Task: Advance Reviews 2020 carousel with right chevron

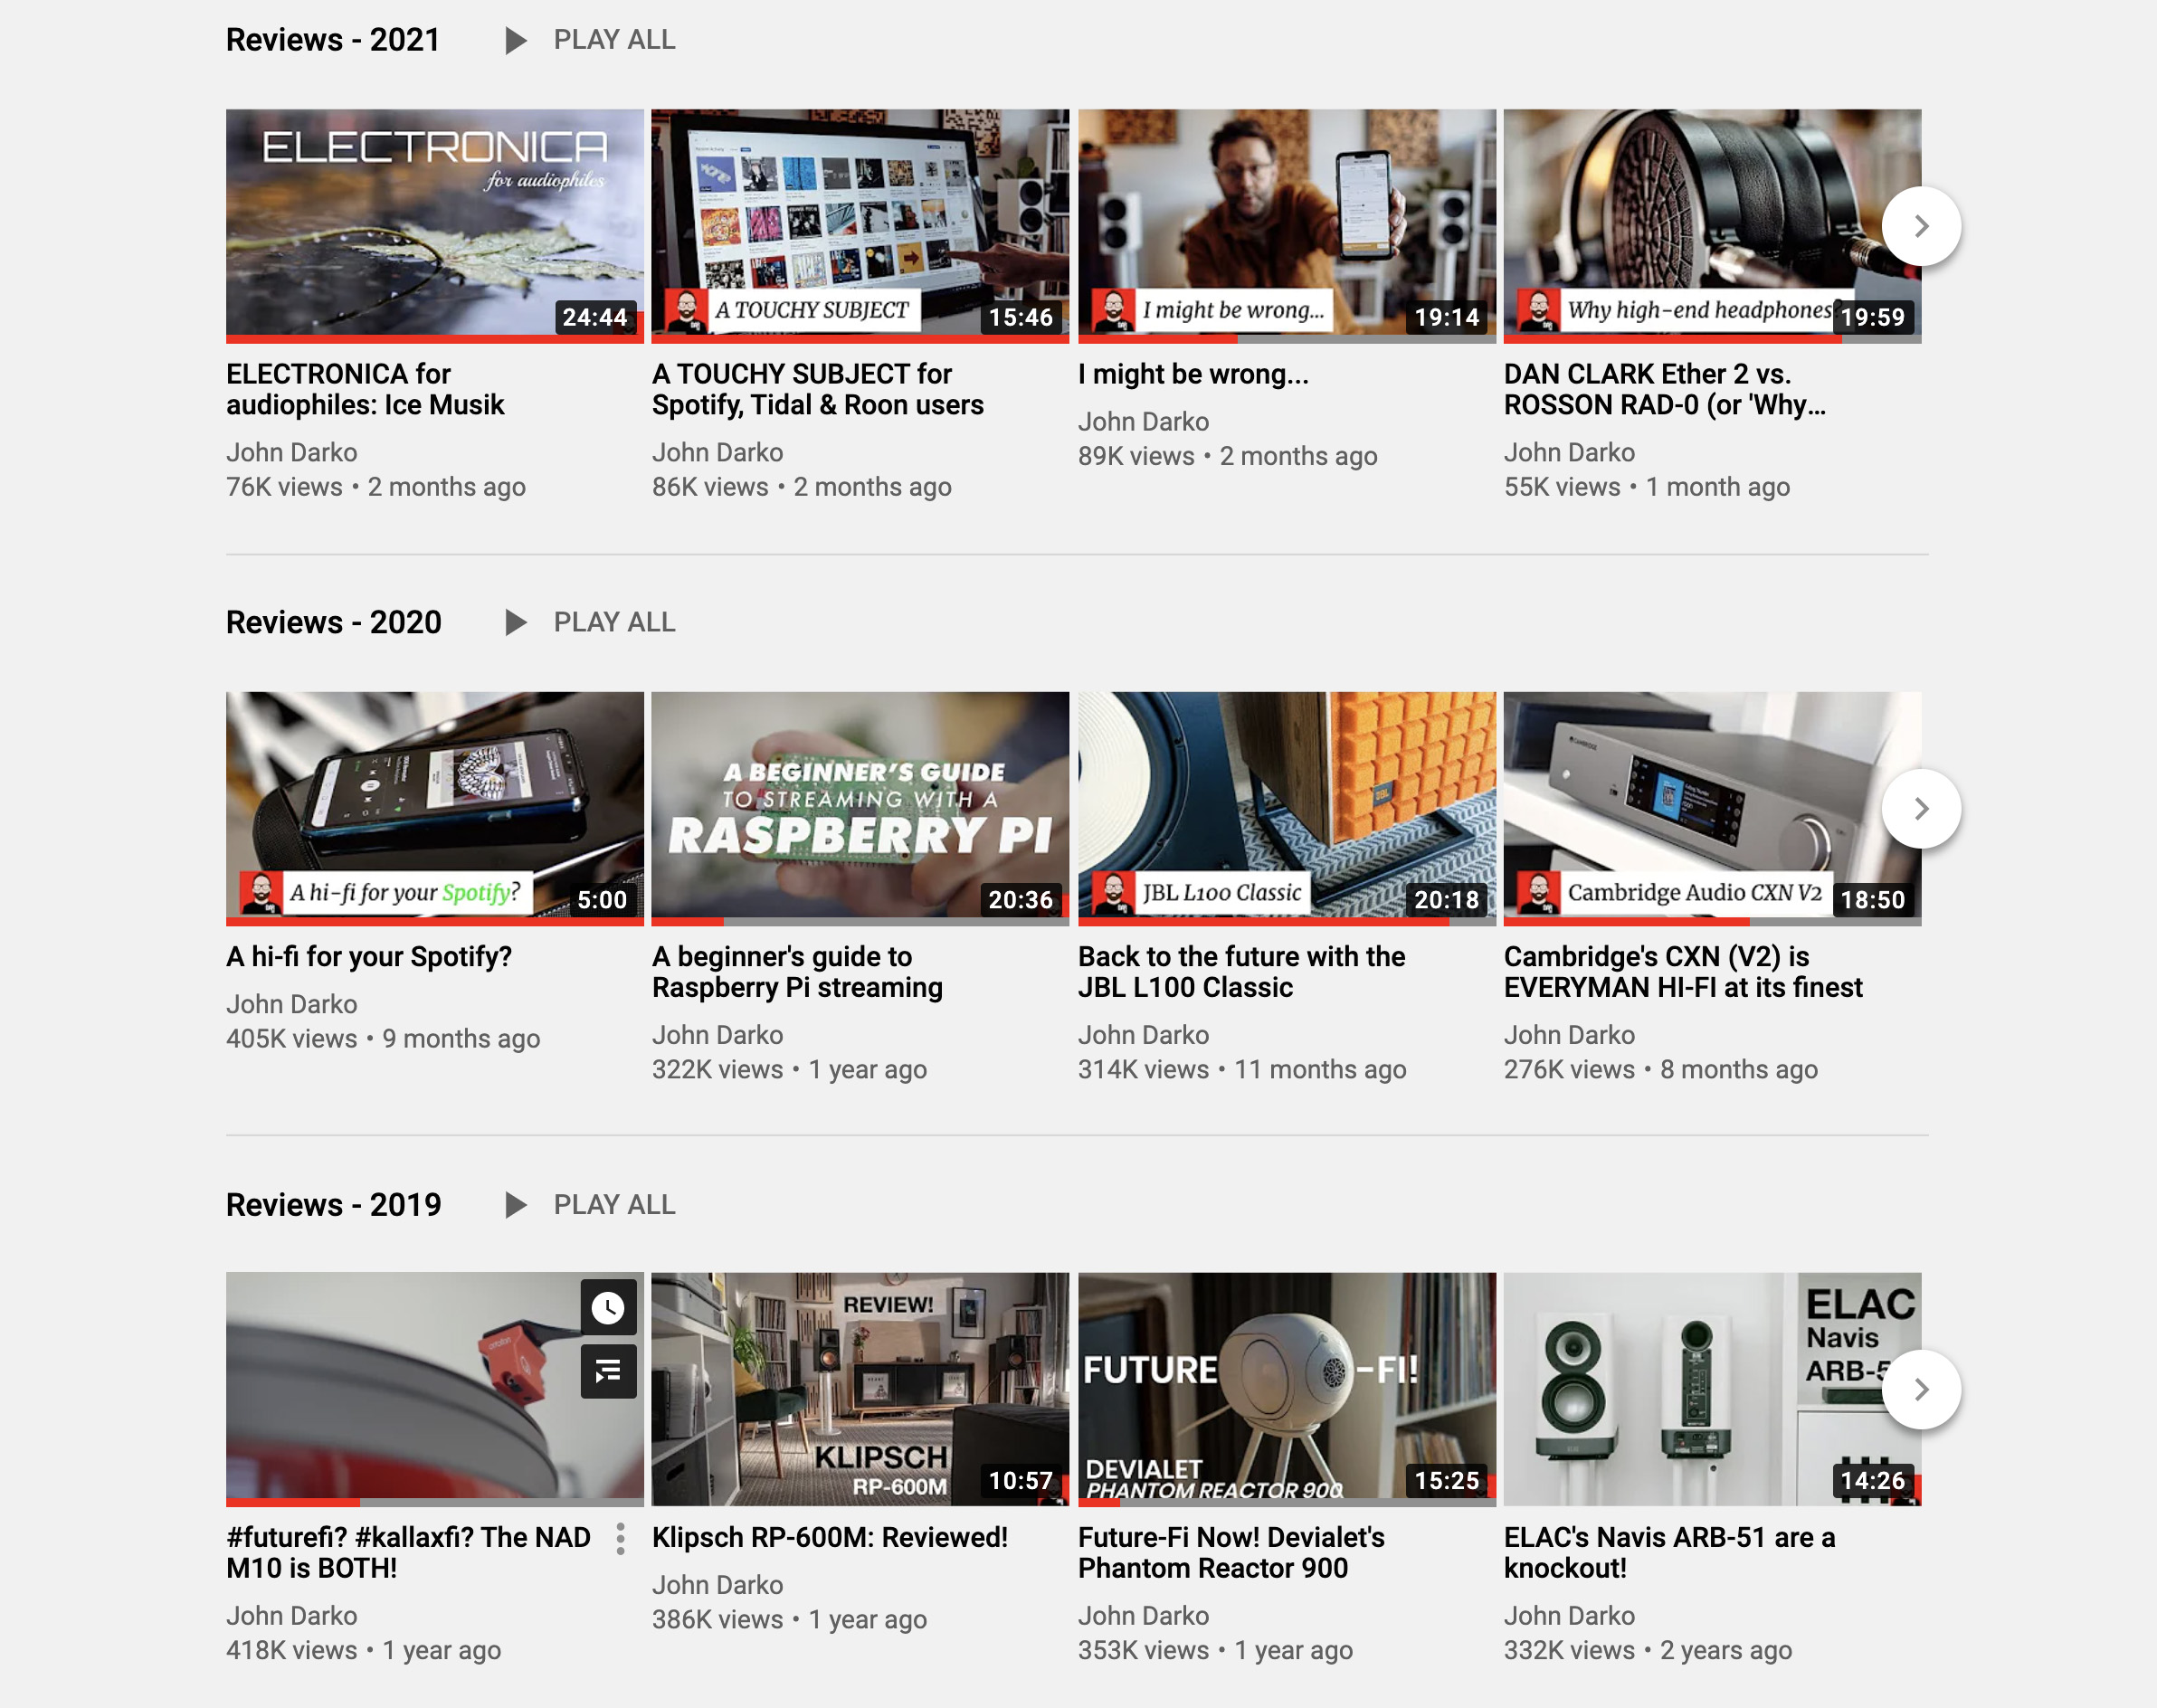Action: click(1920, 808)
